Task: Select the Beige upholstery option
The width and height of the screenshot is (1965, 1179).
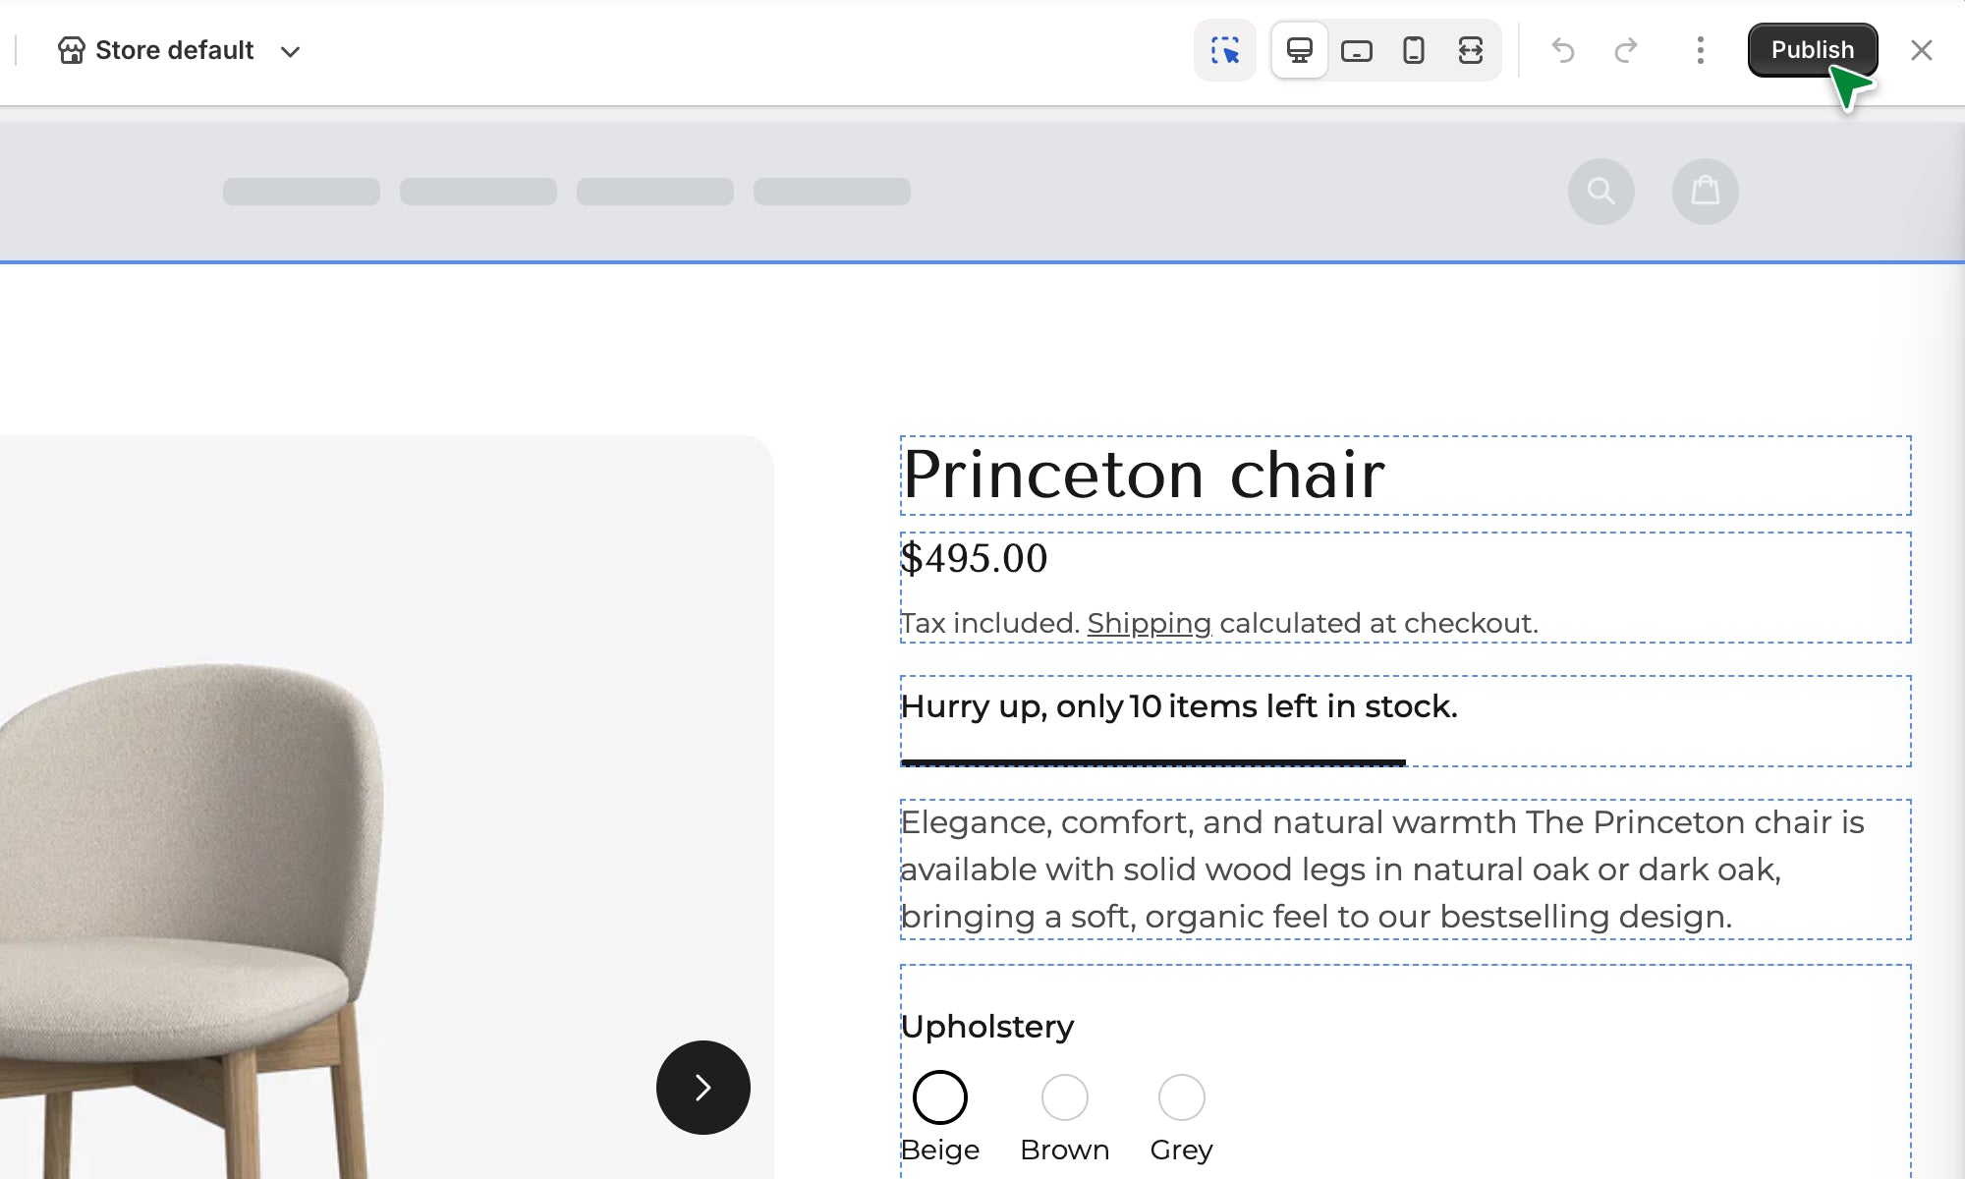Action: point(940,1097)
